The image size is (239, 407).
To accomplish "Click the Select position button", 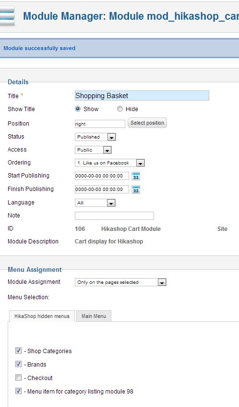I will pos(147,123).
